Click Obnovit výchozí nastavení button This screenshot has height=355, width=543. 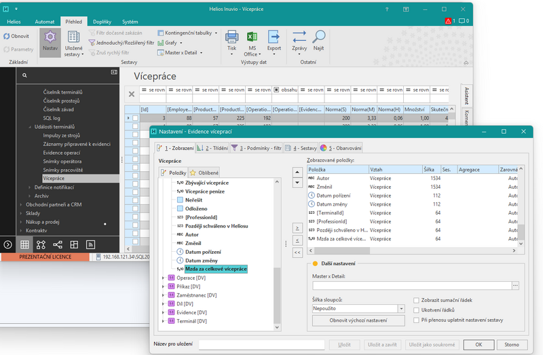pos(358,320)
